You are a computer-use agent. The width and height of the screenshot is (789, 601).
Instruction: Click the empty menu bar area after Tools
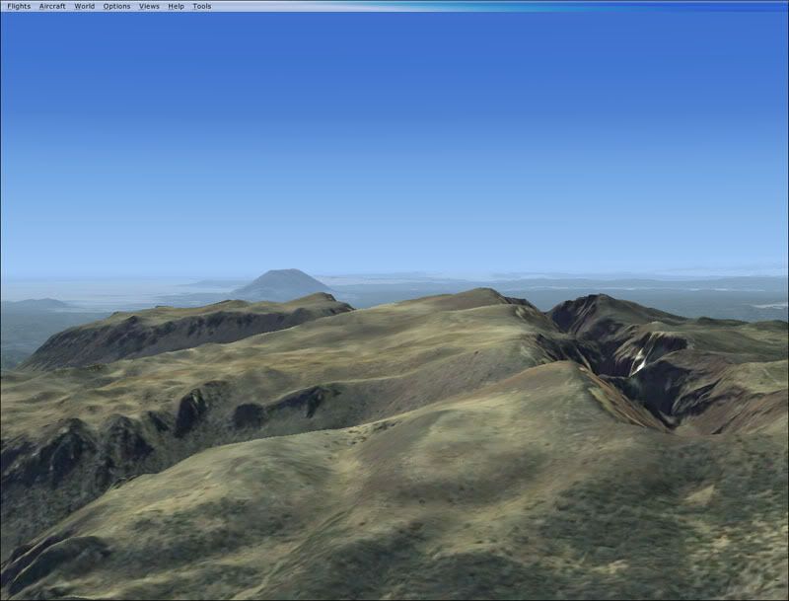coord(493,6)
